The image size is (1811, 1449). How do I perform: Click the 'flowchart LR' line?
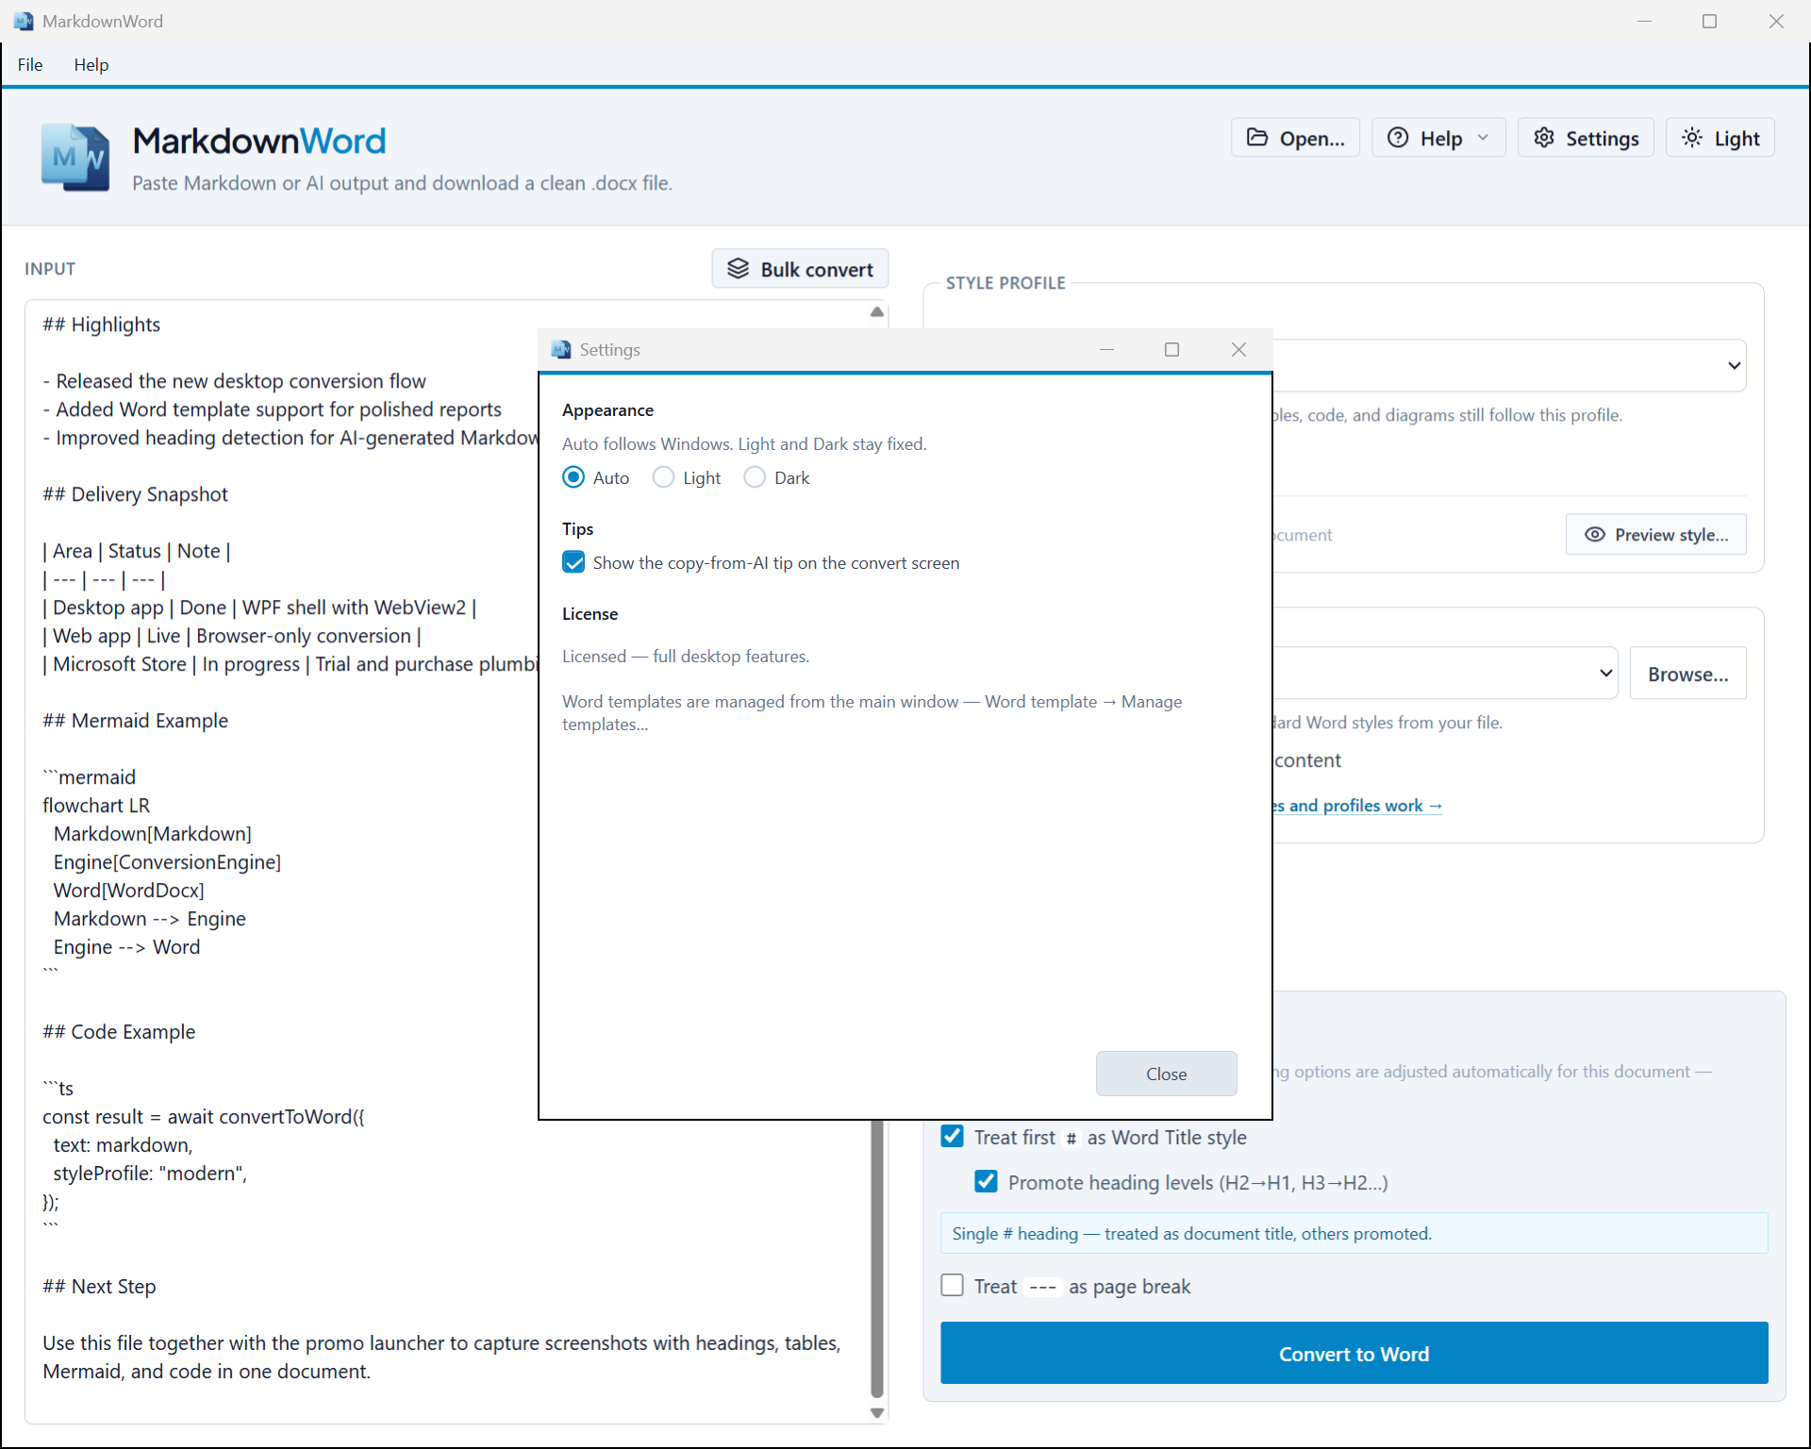click(96, 806)
